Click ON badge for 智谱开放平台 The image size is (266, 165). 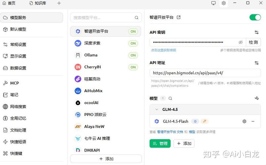coord(133,31)
